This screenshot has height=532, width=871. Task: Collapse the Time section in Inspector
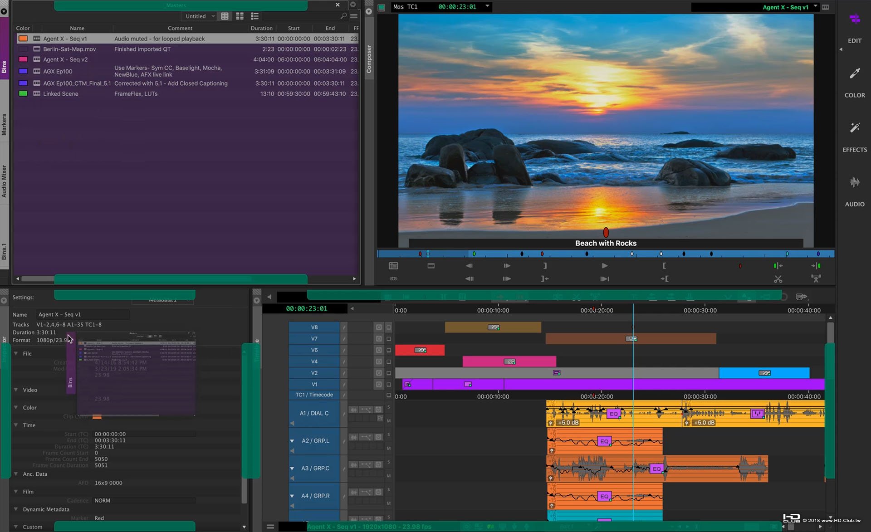click(16, 425)
